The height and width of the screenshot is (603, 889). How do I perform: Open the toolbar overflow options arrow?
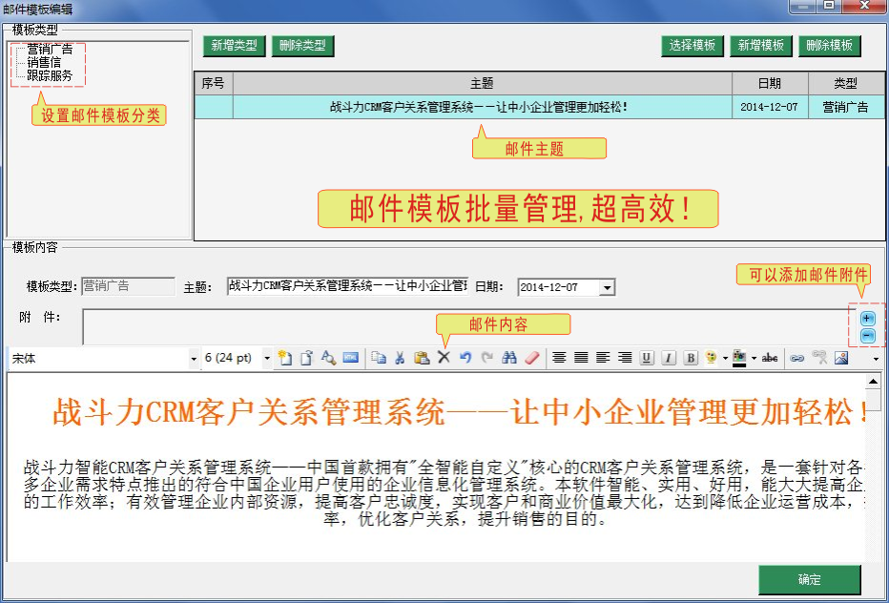[876, 359]
